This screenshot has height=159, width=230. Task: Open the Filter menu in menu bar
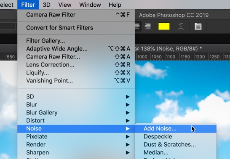coord(28,5)
